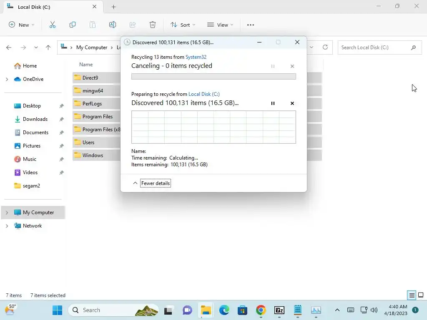427x320 pixels.
Task: Go forward with the right arrow
Action: pos(23,47)
